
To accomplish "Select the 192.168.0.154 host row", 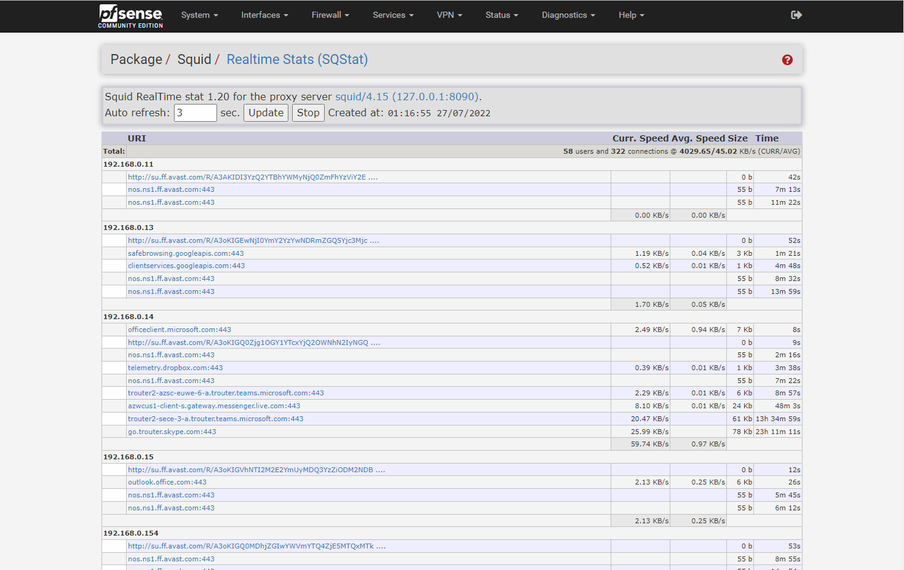I will [451, 533].
